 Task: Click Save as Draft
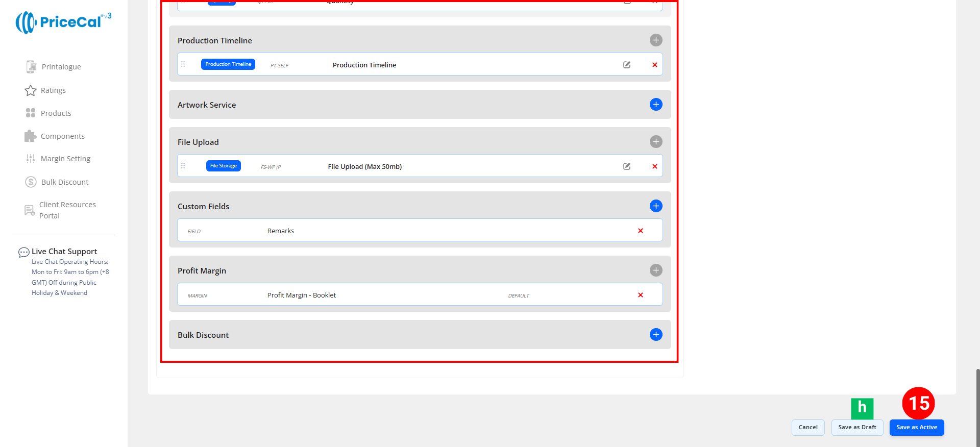pyautogui.click(x=856, y=428)
